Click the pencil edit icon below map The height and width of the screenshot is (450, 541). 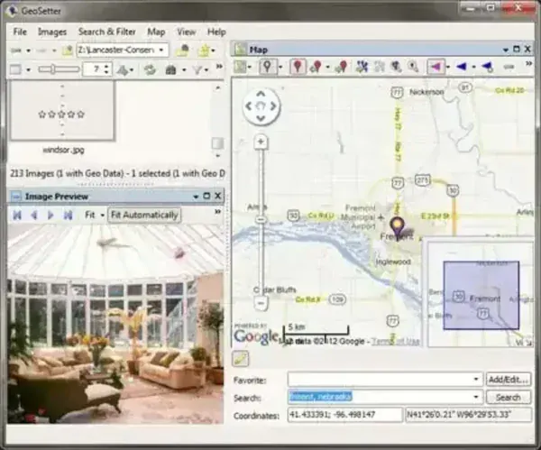pos(241,359)
